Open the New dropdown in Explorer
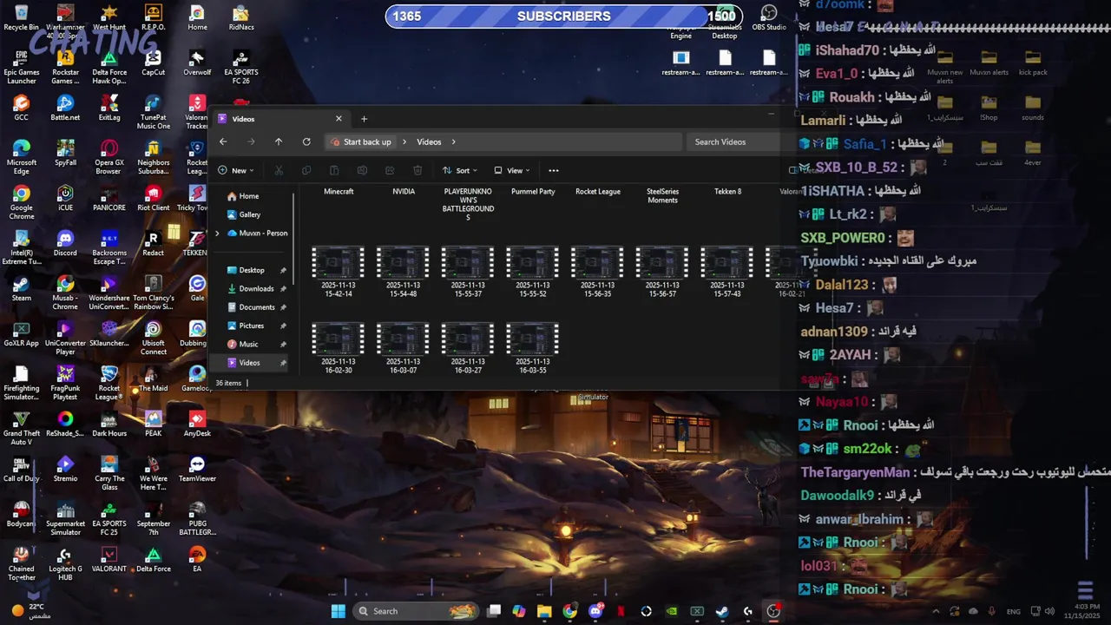1111x625 pixels. click(x=236, y=170)
